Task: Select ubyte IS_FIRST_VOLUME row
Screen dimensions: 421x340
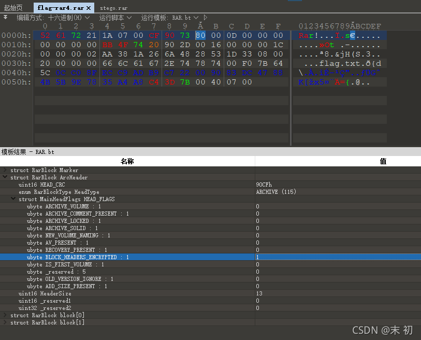Action: [x=210, y=264]
